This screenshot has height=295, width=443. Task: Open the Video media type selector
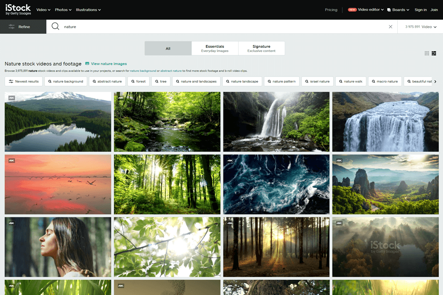coord(420,27)
